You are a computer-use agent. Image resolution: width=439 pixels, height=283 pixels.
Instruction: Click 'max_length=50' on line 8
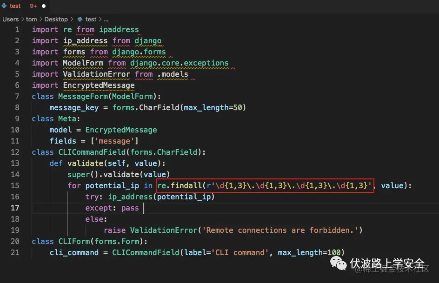(x=213, y=108)
